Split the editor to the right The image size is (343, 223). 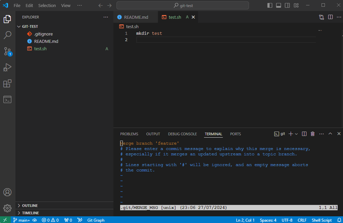pyautogui.click(x=330, y=17)
